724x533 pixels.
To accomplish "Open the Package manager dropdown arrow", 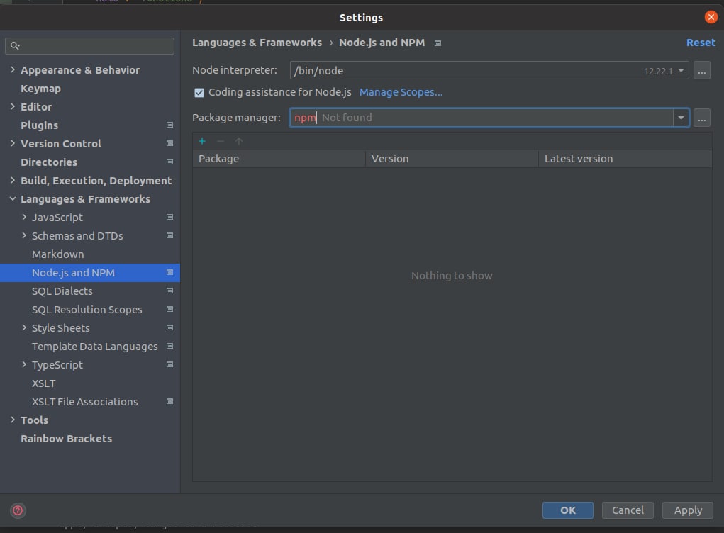I will [x=681, y=118].
